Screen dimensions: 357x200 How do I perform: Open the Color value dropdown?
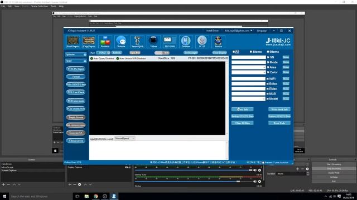pyautogui.click(x=264, y=72)
